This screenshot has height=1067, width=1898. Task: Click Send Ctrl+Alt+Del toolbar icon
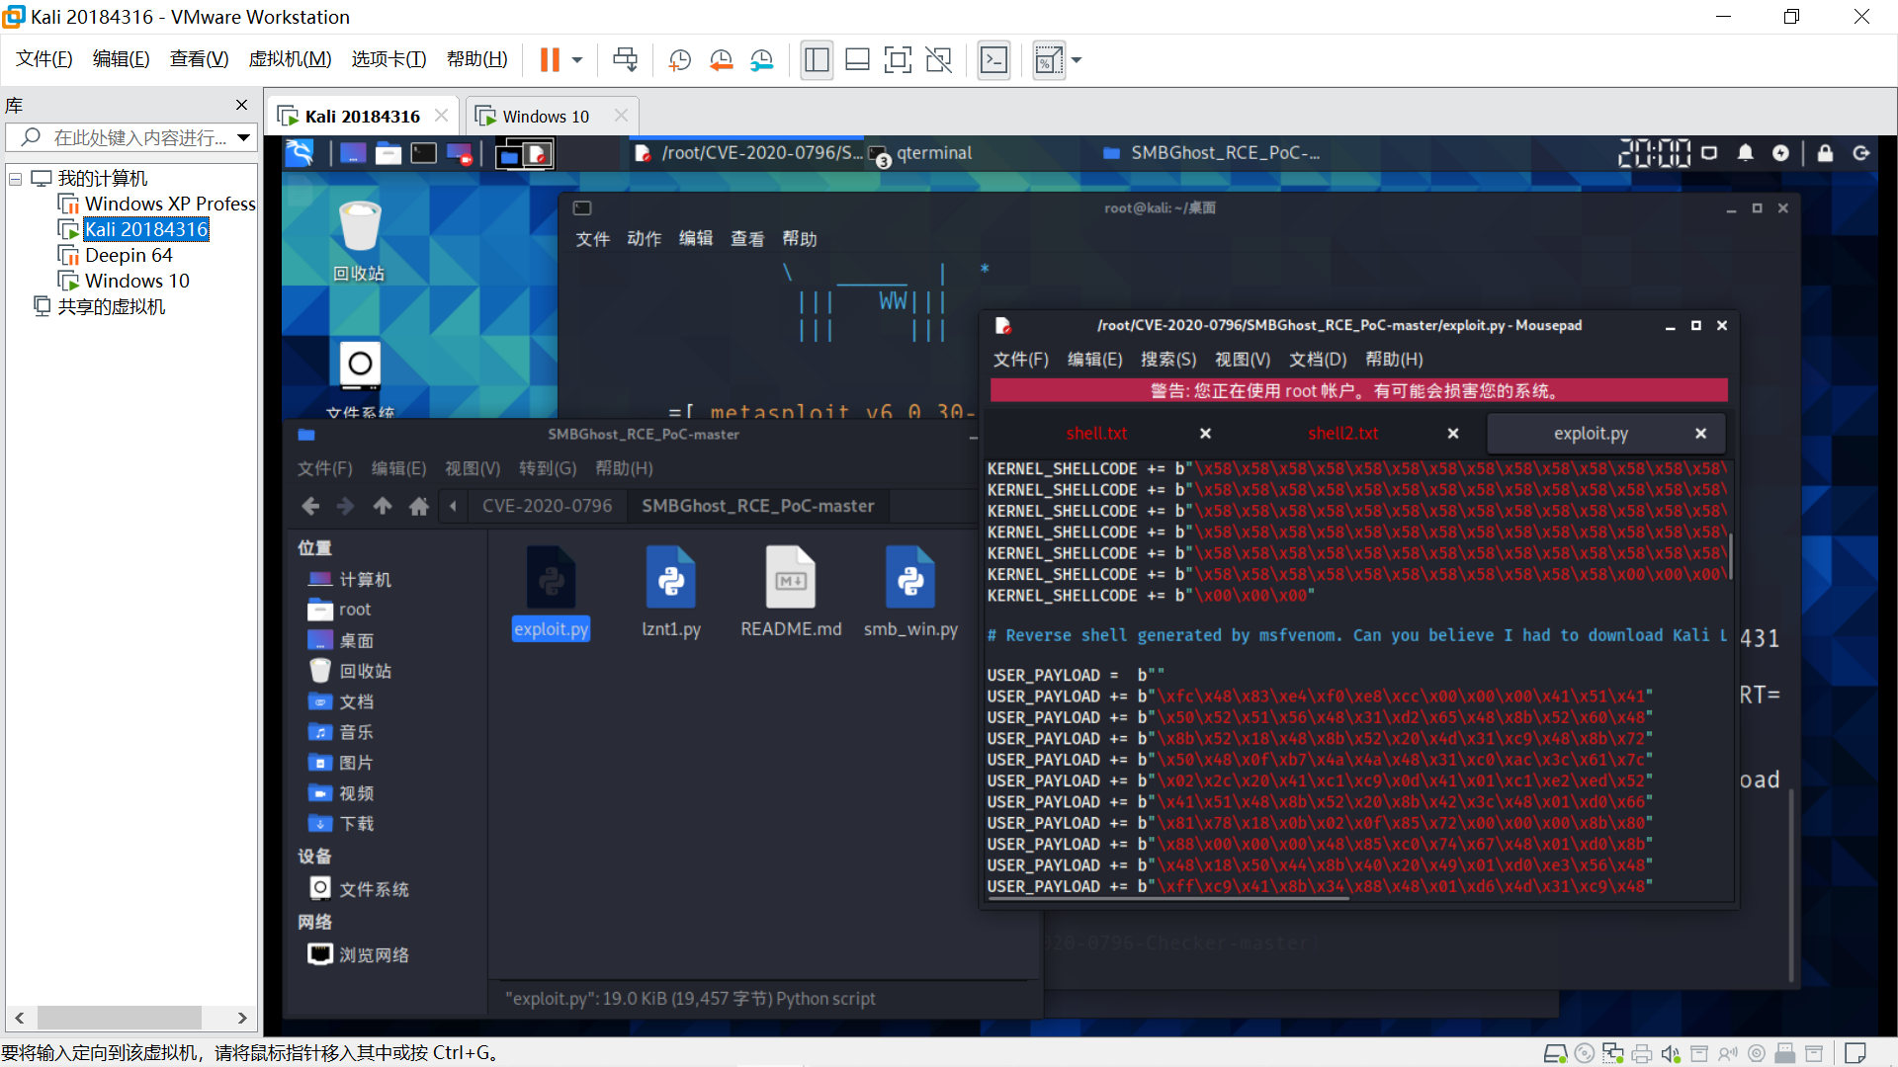[625, 60]
